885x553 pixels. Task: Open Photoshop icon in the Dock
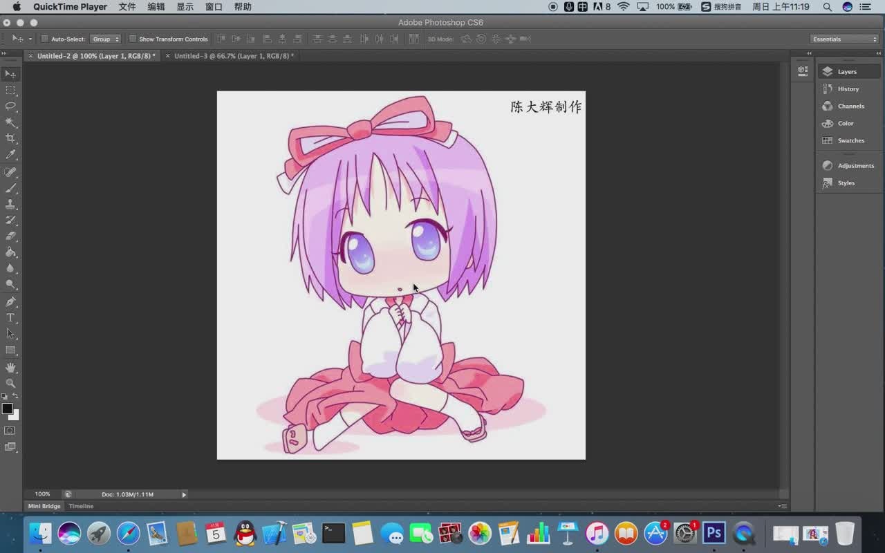coord(714,533)
